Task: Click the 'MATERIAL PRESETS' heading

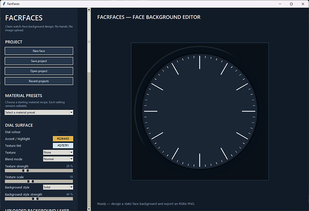Action: [24, 95]
